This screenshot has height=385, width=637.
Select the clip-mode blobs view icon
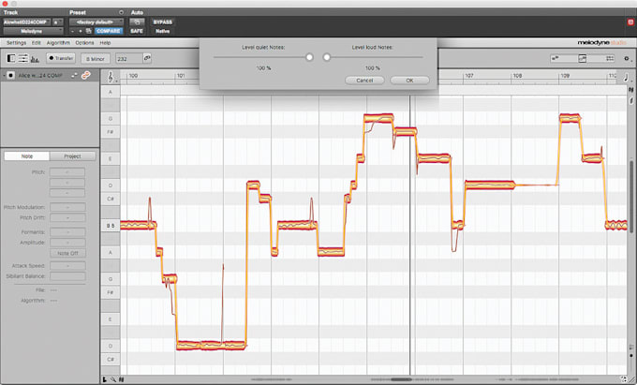coord(556,58)
